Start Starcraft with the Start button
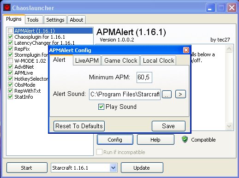The width and height of the screenshot is (239, 178). (27, 168)
